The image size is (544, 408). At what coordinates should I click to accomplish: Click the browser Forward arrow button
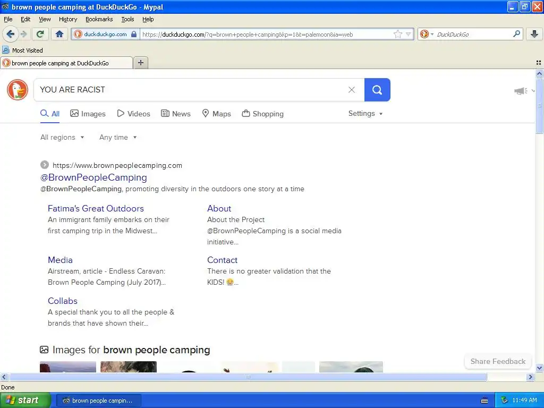point(23,34)
